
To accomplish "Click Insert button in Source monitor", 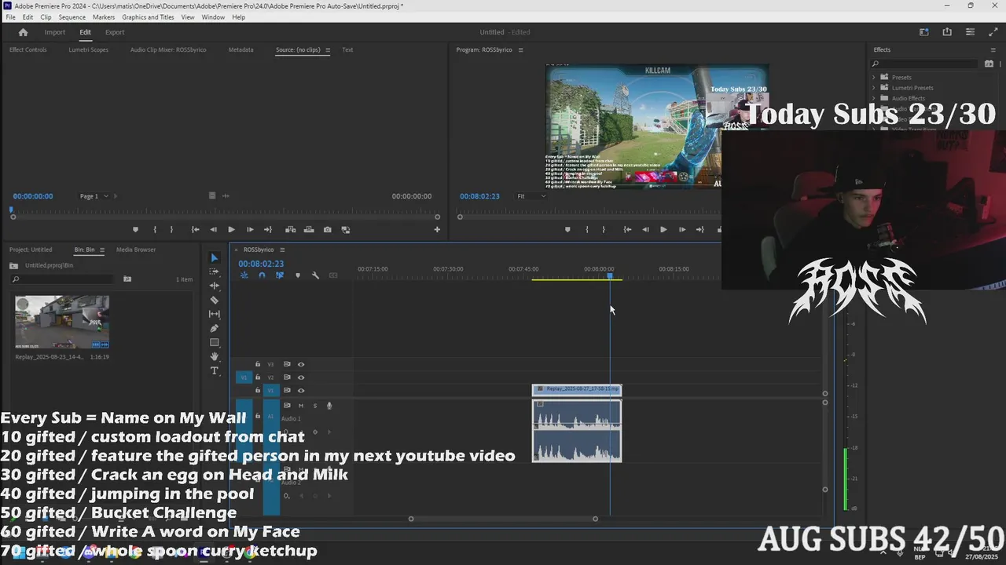I will pyautogui.click(x=290, y=230).
